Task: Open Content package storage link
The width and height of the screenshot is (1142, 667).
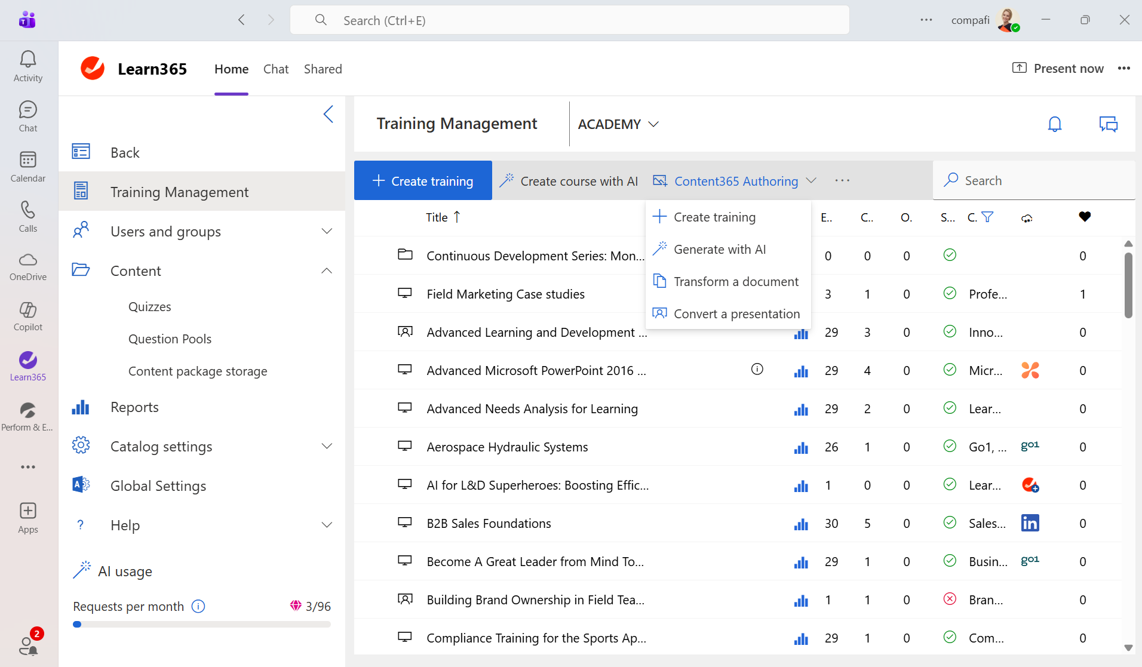Action: pos(197,371)
